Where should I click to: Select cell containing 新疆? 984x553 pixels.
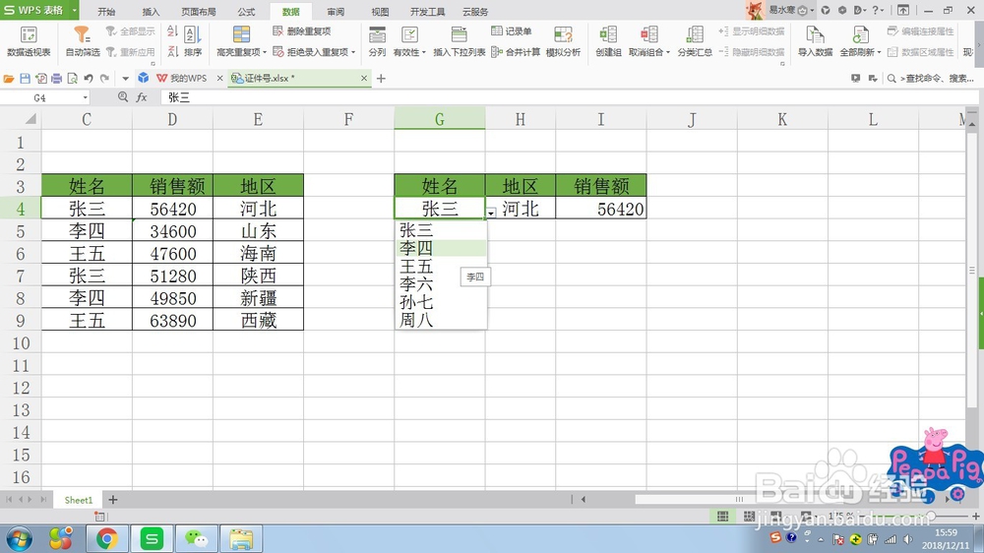pyautogui.click(x=258, y=298)
